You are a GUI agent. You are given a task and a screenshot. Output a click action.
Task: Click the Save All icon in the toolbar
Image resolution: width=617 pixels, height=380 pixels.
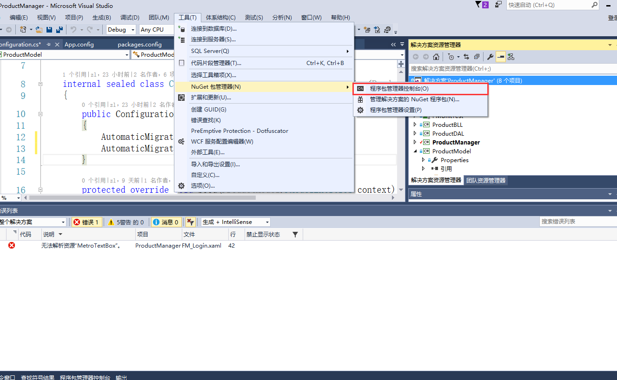pyautogui.click(x=60, y=30)
